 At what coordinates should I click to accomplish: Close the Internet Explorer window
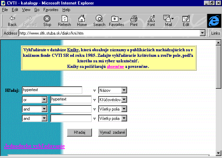click(x=218, y=3)
